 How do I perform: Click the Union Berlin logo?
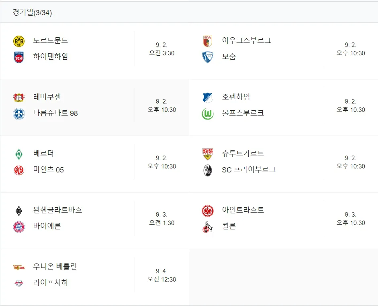[19, 267]
